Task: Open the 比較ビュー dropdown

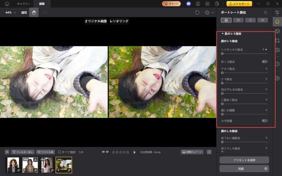Action: pos(192,152)
